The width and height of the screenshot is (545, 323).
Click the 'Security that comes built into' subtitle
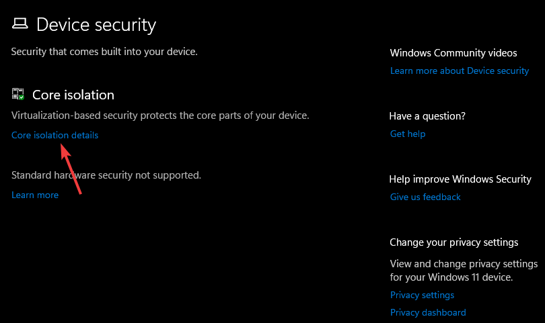104,51
